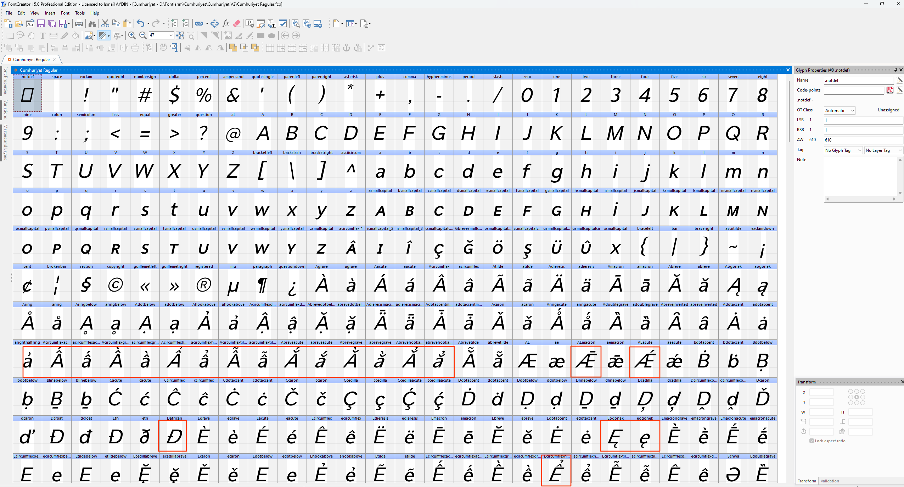Select the Dafrican glyph cell
This screenshot has height=487, width=904.
(x=174, y=435)
